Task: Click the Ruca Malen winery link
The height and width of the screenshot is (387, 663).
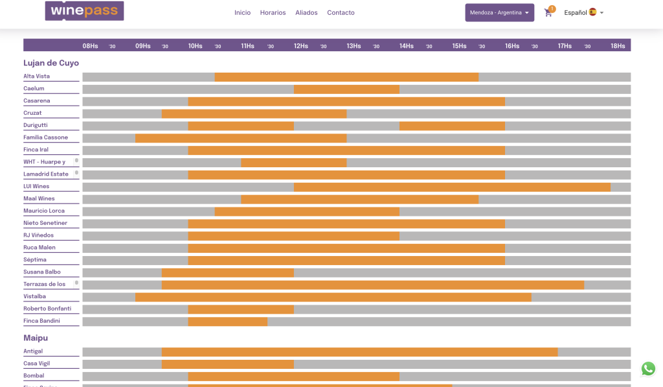Action: coord(39,248)
